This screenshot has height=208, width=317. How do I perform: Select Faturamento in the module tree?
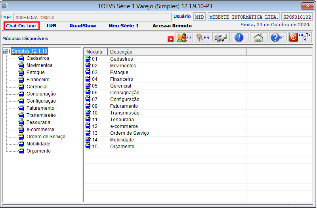tap(40, 108)
